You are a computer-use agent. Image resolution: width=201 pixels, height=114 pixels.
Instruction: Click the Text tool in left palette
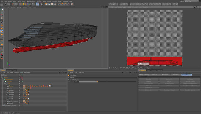(x=2, y=42)
